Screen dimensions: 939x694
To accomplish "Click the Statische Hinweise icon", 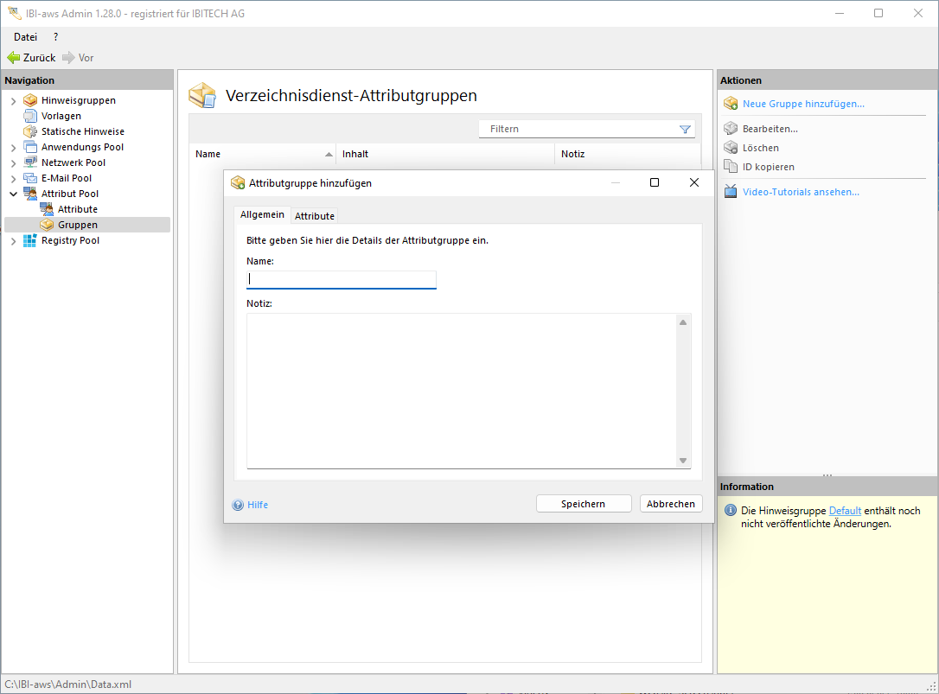I will coord(30,131).
